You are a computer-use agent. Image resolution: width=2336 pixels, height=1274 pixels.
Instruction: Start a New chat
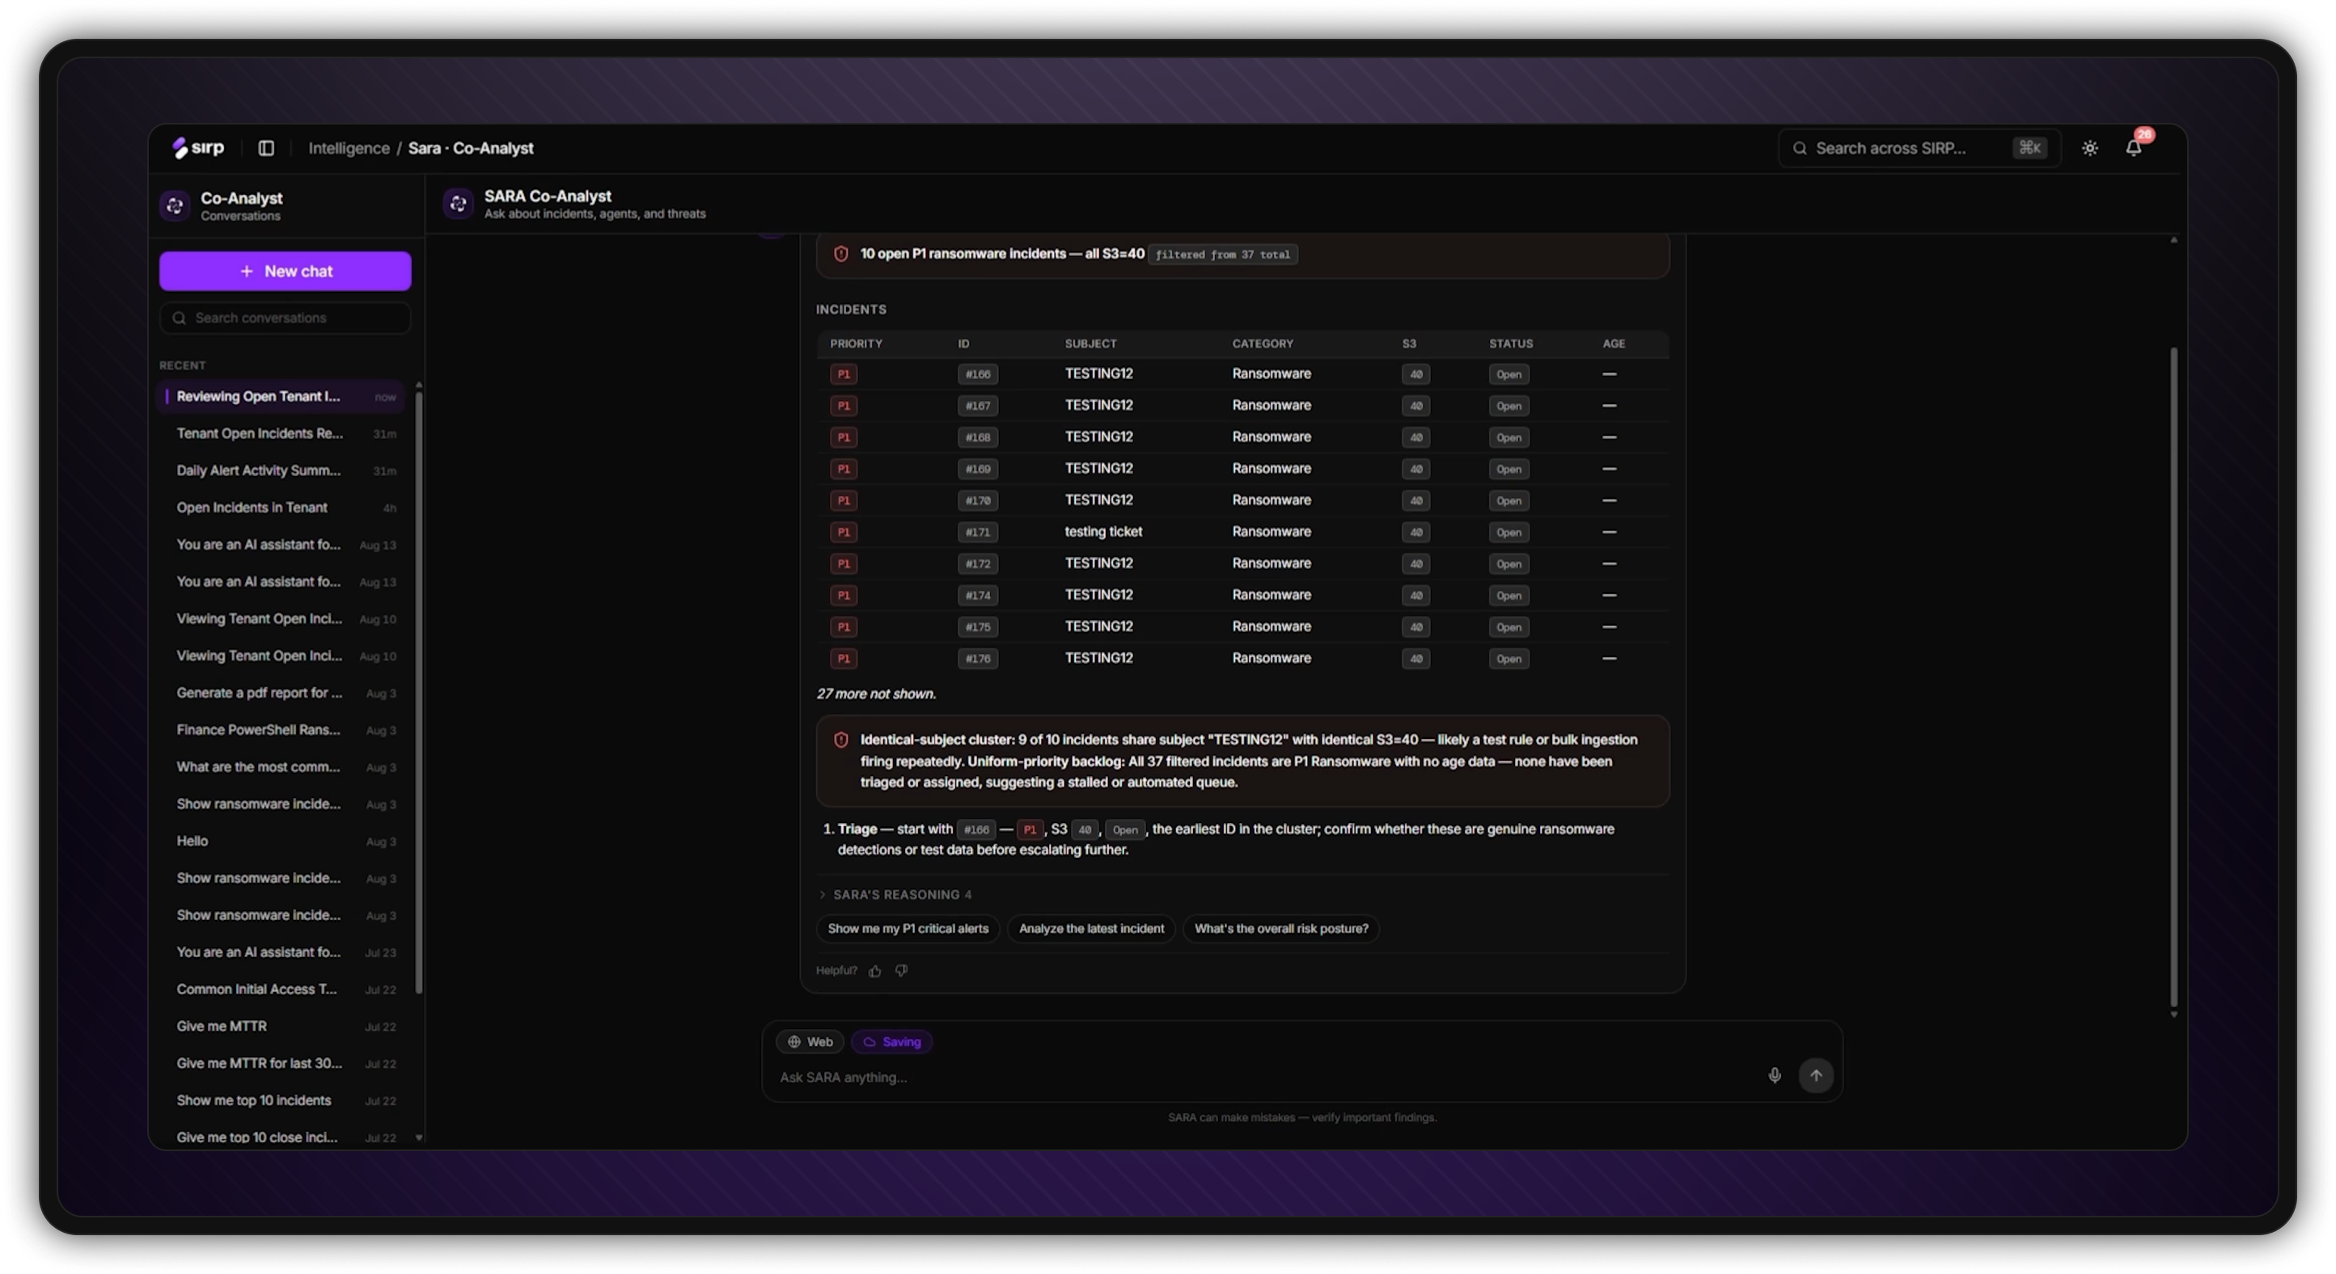tap(285, 271)
